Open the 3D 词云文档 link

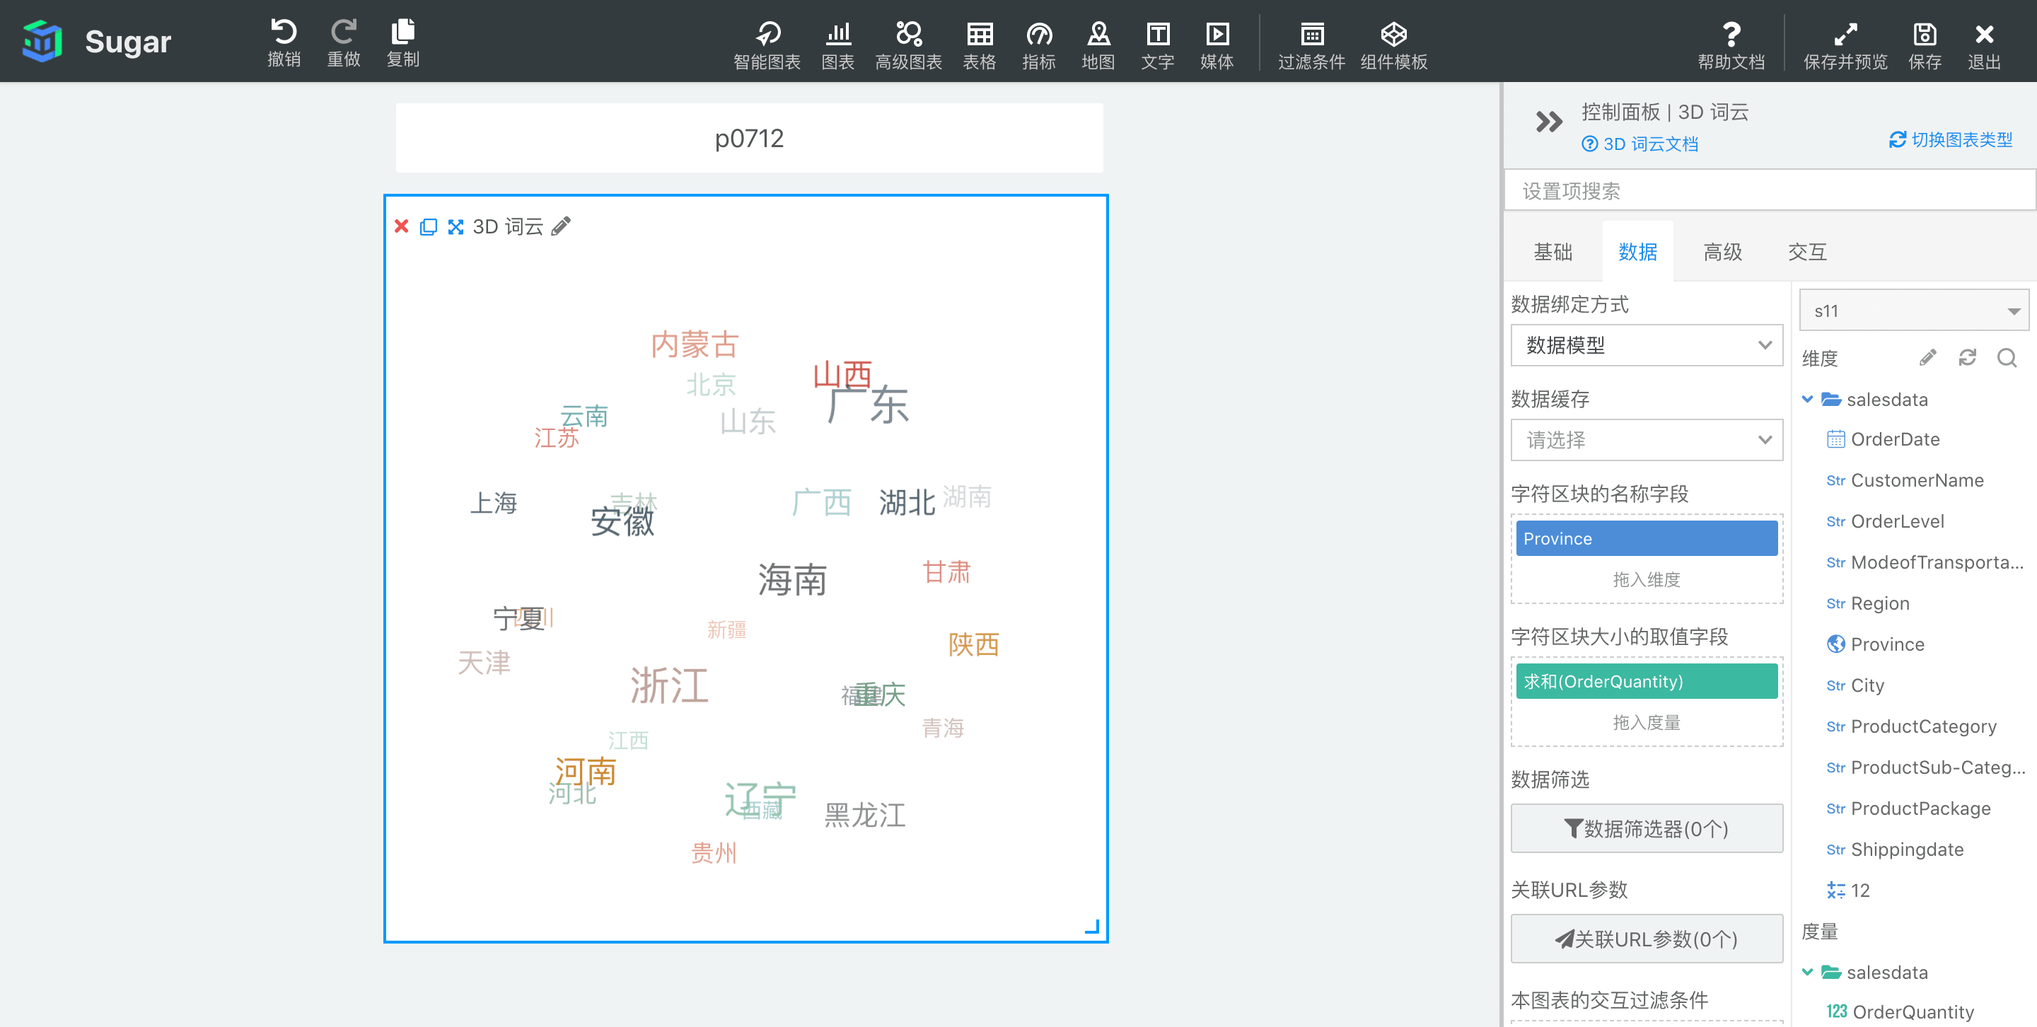pos(1640,144)
